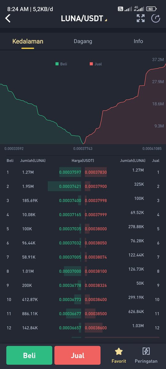
Task: Select bid price 0.00037005
Action: (x=70, y=257)
